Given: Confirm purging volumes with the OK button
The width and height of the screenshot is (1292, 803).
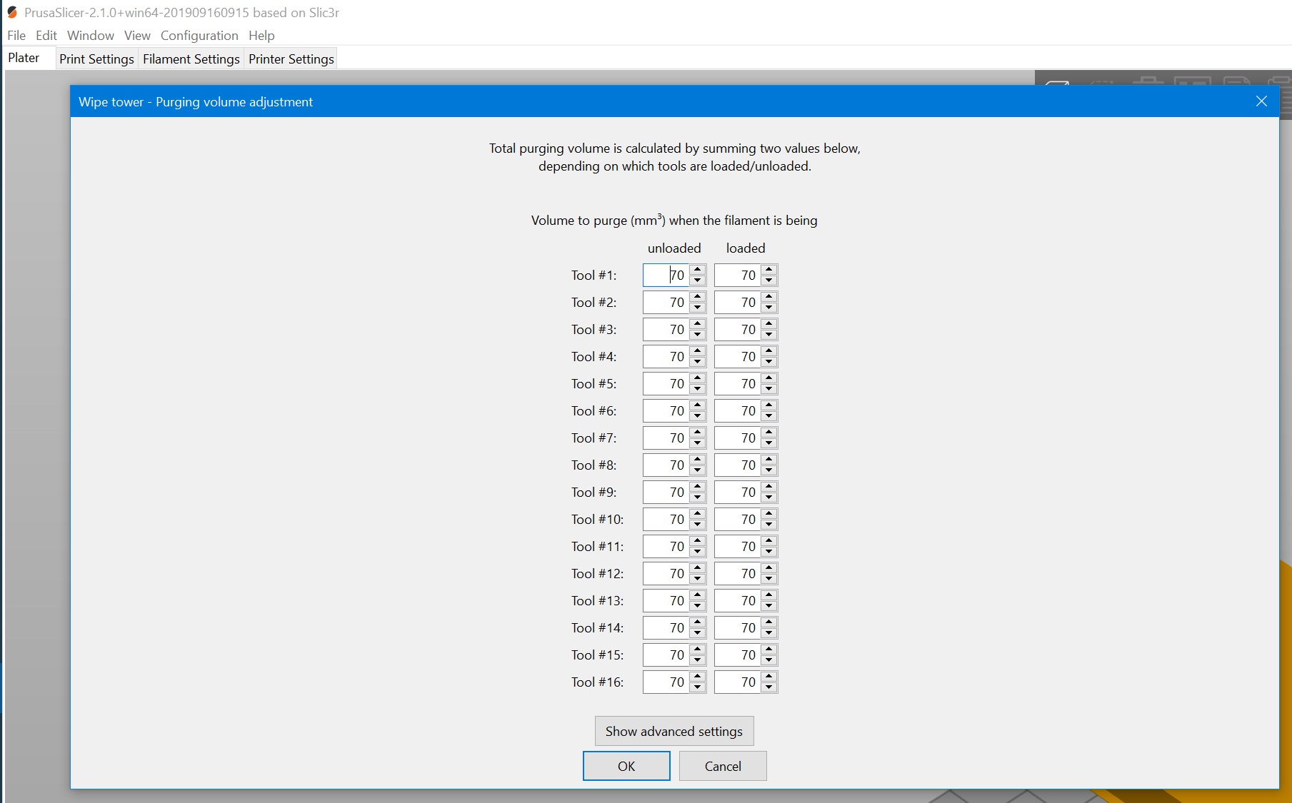Looking at the screenshot, I should coord(626,765).
